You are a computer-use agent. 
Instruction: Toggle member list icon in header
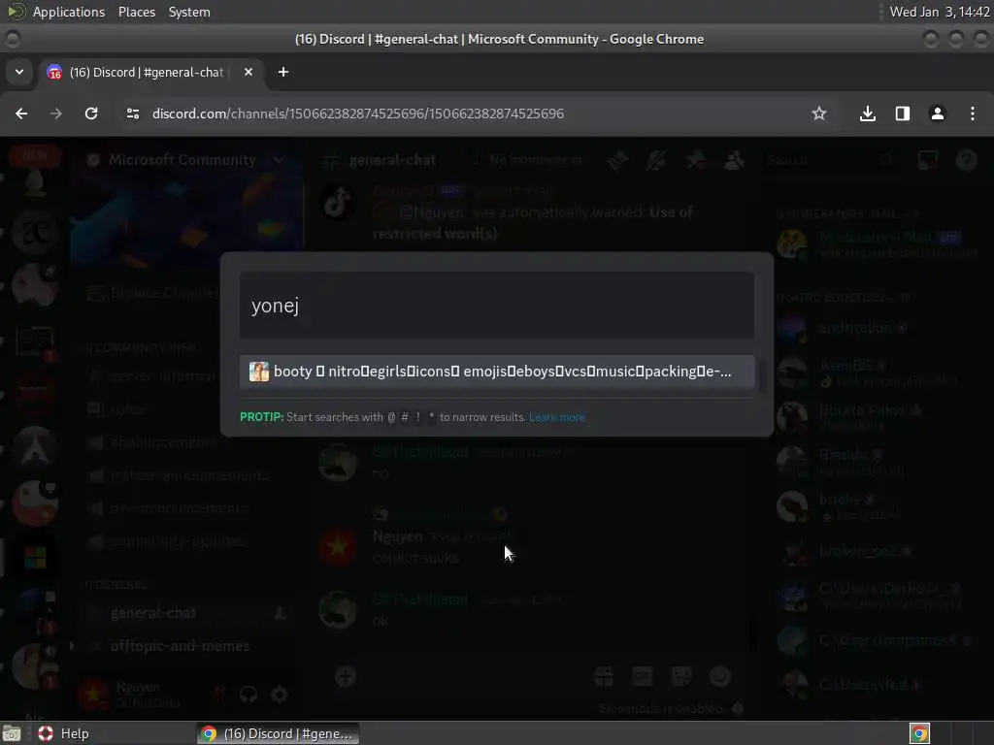(734, 160)
